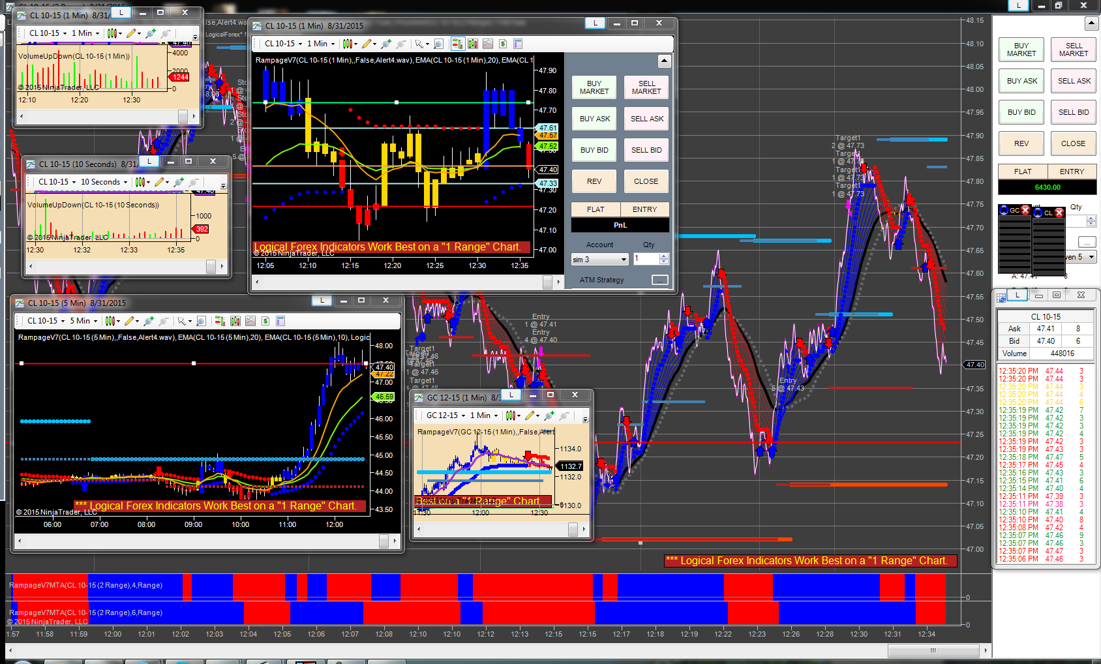Open Indicators icon in CL 5 Min chart toolbar
This screenshot has width=1101, height=664.
tap(250, 321)
